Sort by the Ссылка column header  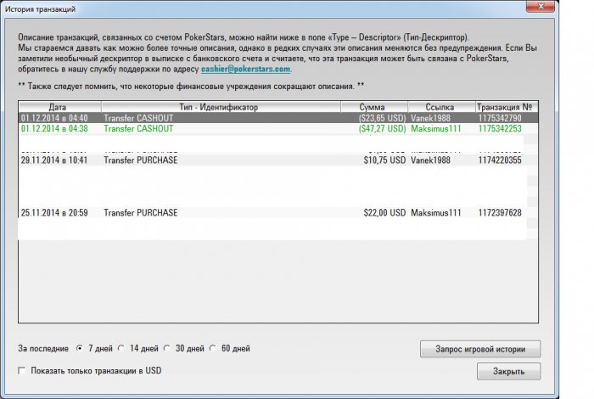441,107
